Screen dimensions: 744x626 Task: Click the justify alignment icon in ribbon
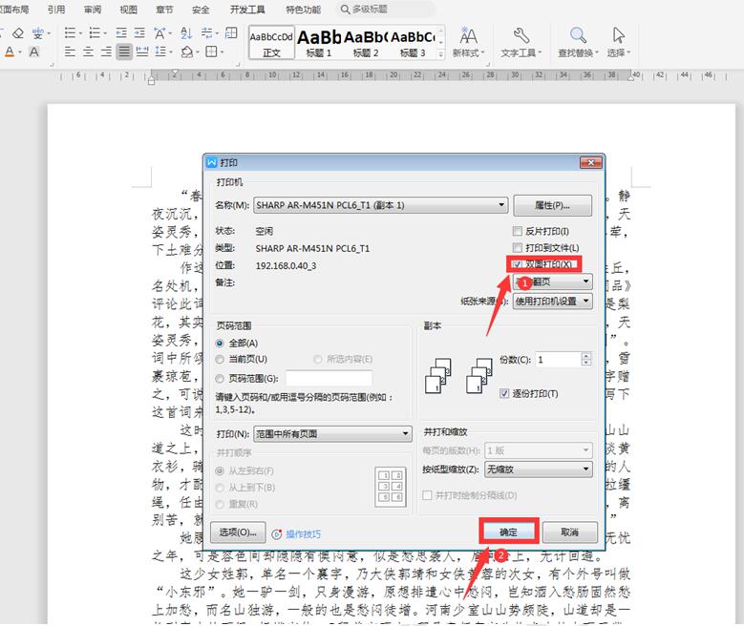point(124,52)
